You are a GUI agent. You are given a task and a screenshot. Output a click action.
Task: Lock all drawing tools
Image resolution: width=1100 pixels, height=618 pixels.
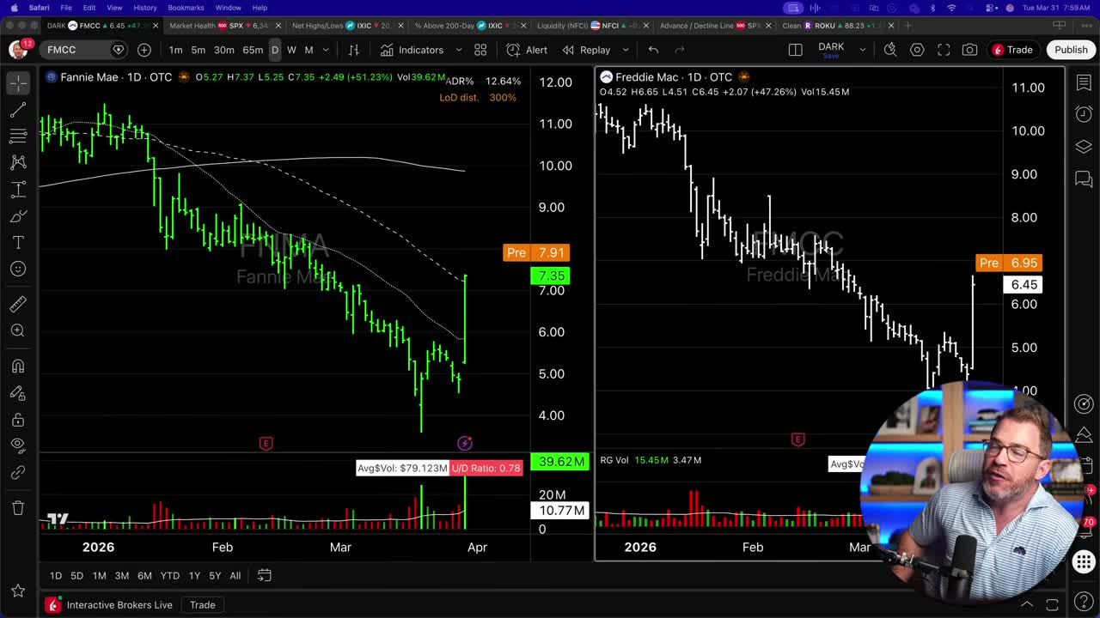tap(18, 418)
